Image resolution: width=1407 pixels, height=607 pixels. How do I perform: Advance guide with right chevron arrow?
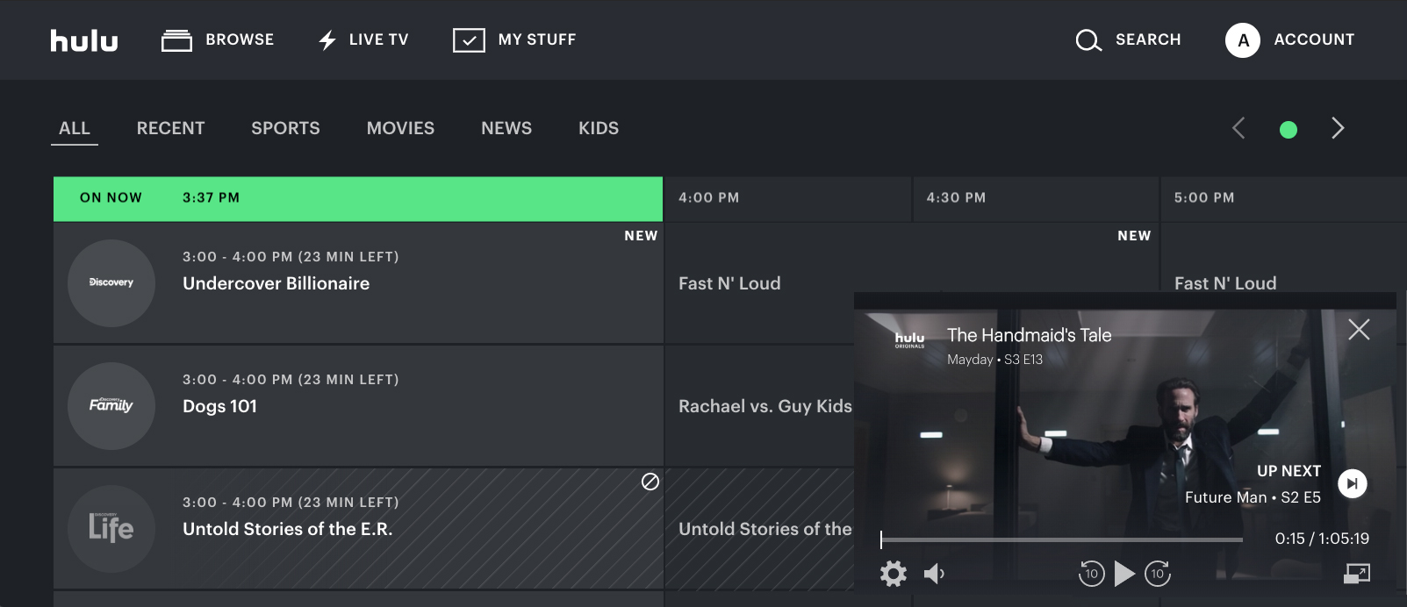pos(1338,129)
